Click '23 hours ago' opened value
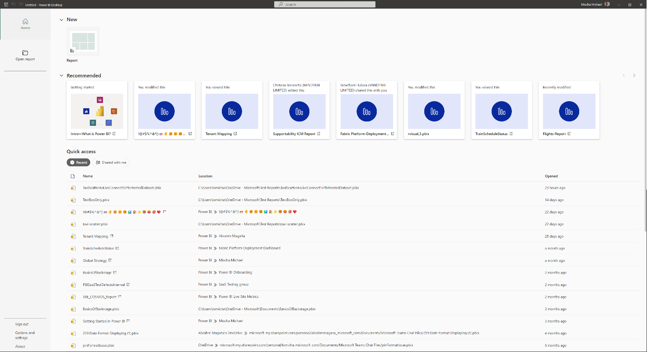This screenshot has height=352, width=647. (x=555, y=188)
